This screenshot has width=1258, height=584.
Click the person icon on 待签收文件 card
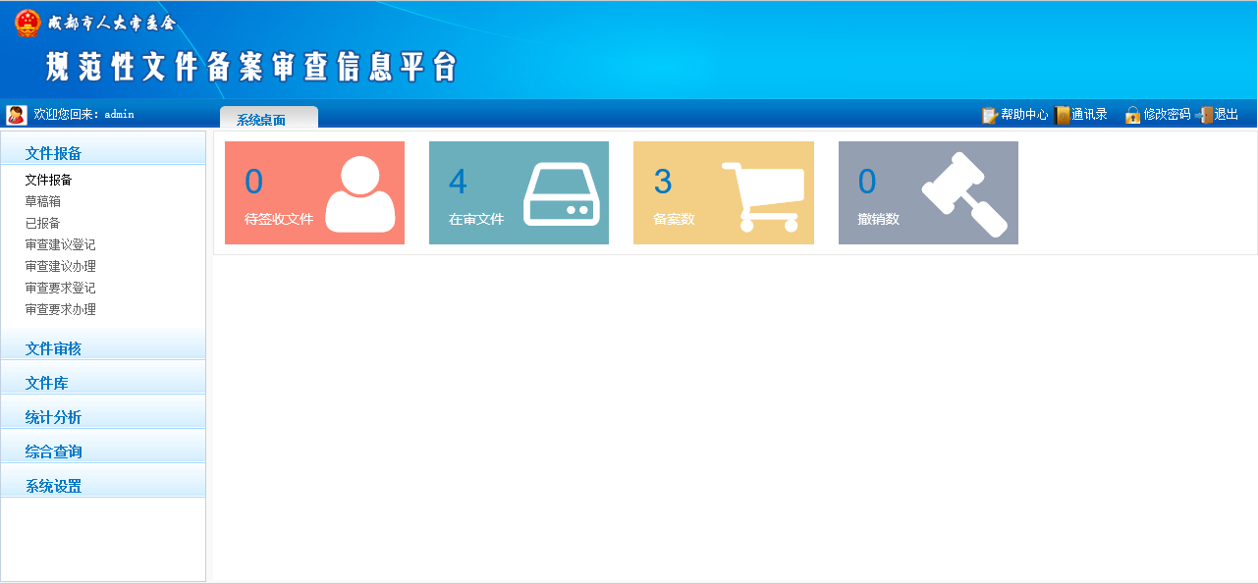(x=360, y=194)
